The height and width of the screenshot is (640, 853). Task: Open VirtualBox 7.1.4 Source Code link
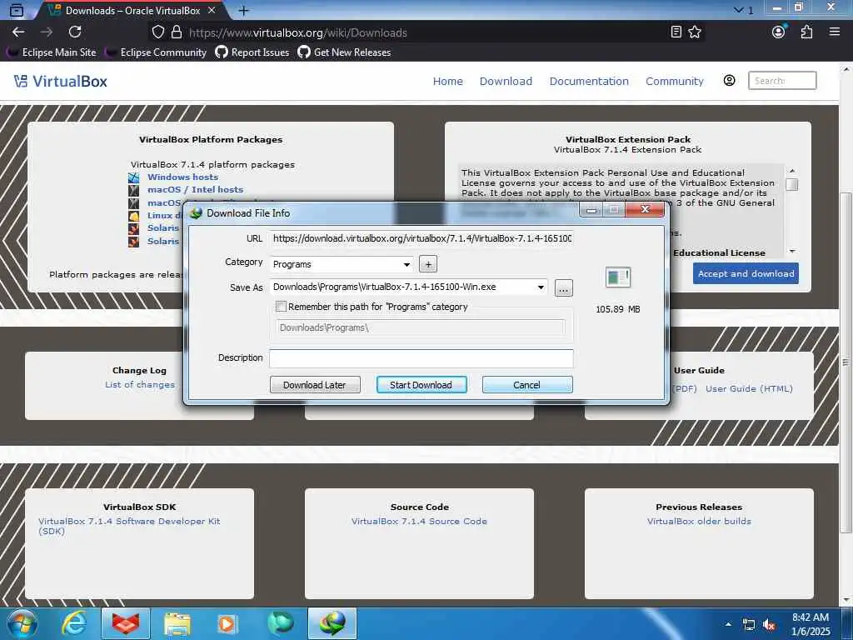pyautogui.click(x=419, y=521)
